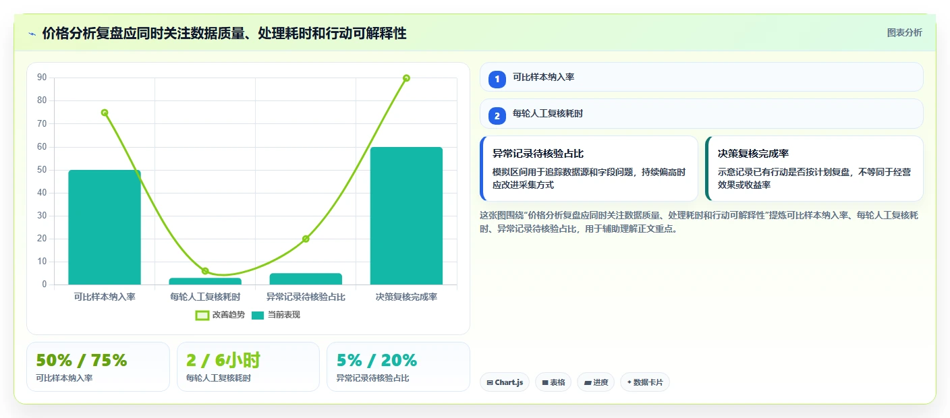
Task: Click the 每轮人工复核耗时 teal bar
Action: [x=205, y=281]
